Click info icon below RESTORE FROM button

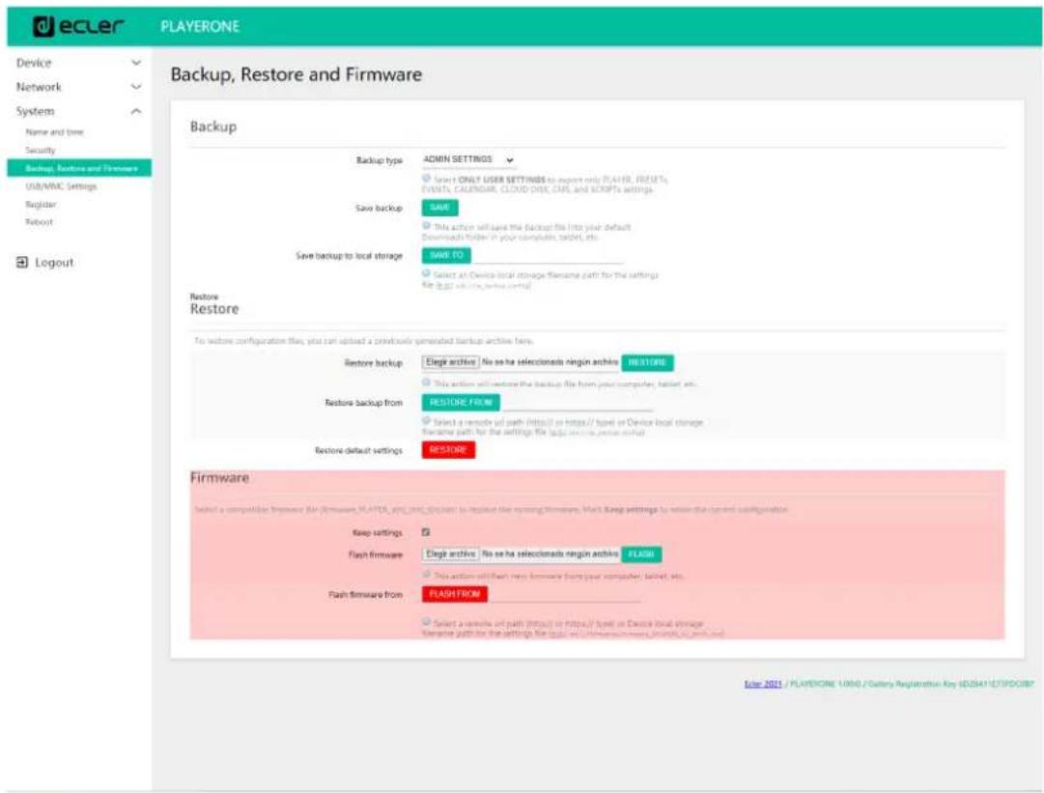click(427, 421)
